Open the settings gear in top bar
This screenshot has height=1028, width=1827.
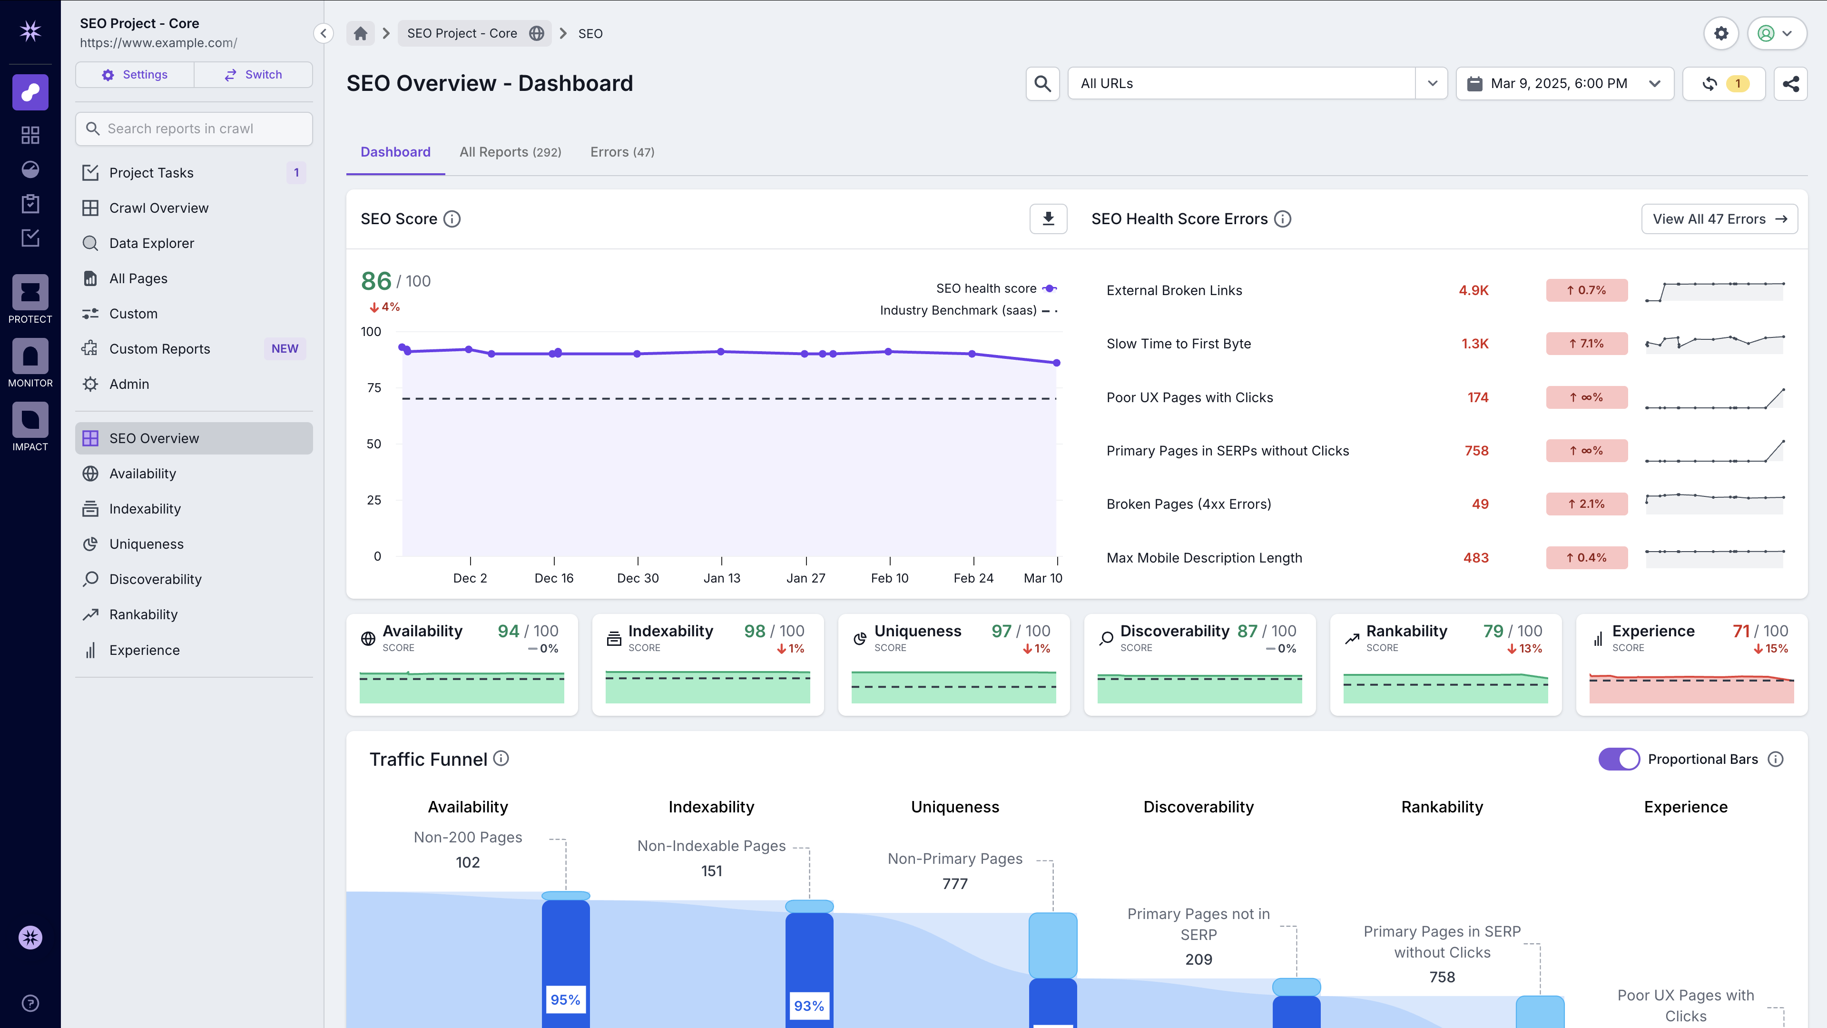point(1720,33)
